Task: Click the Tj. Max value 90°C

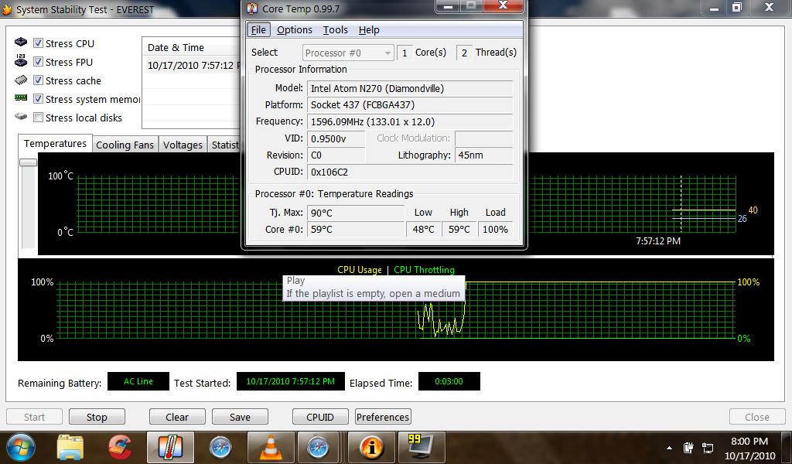Action: pyautogui.click(x=356, y=213)
